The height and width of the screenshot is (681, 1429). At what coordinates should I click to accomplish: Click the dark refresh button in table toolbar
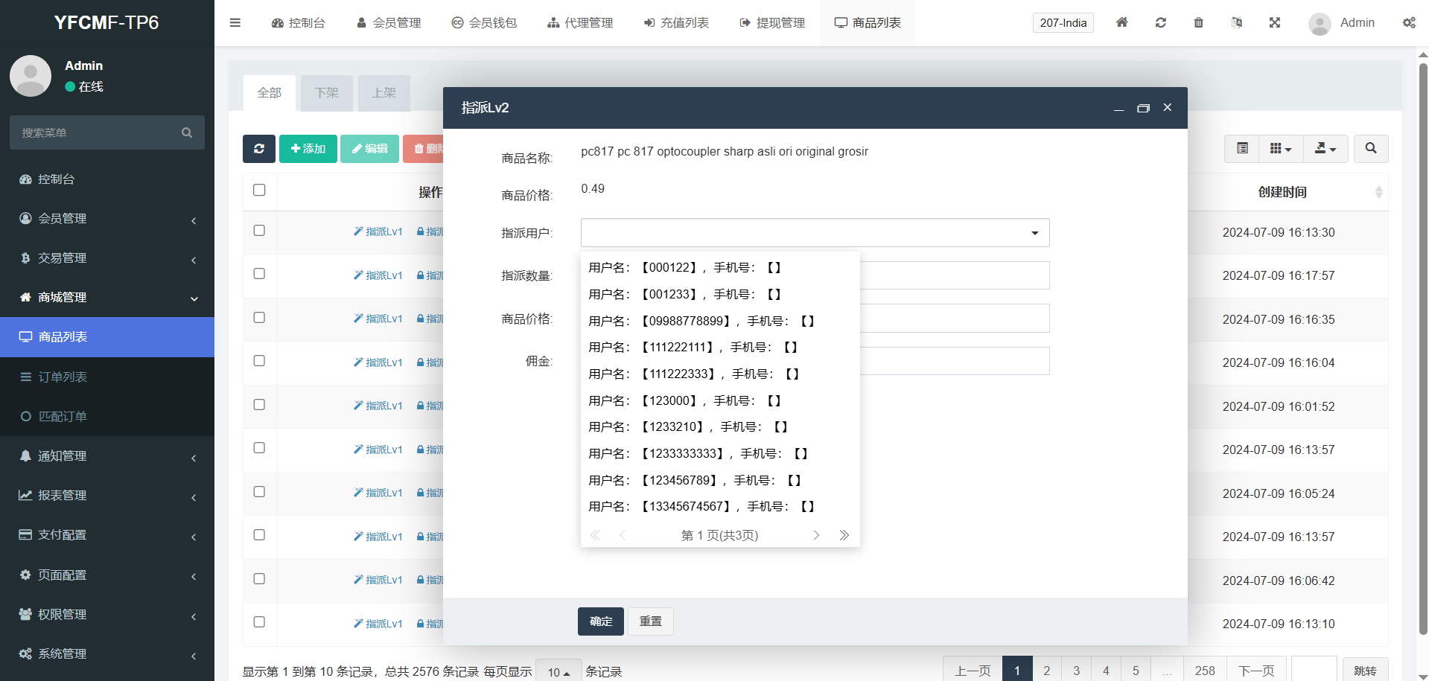[x=258, y=149]
